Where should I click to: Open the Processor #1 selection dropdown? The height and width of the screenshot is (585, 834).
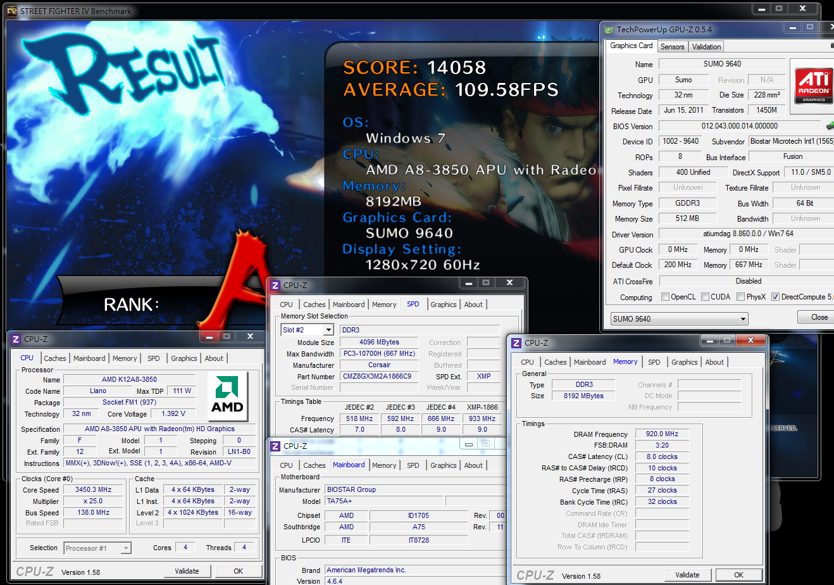(126, 548)
